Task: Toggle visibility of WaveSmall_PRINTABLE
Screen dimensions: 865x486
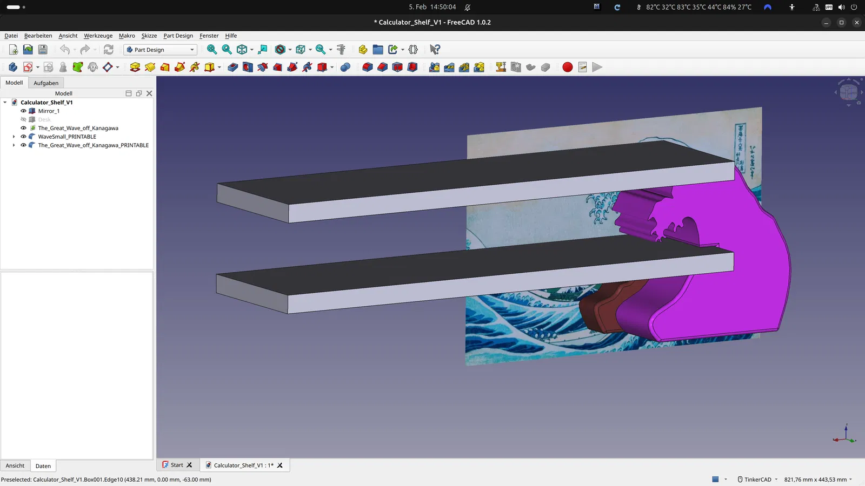Action: tap(23, 137)
